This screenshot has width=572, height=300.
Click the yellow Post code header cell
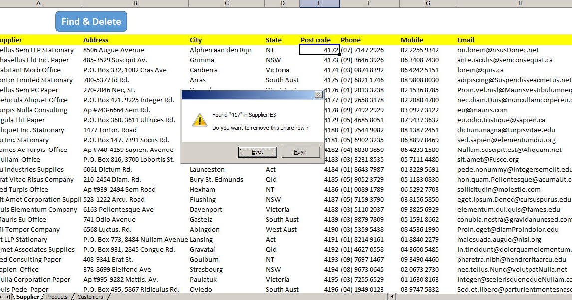pos(316,40)
